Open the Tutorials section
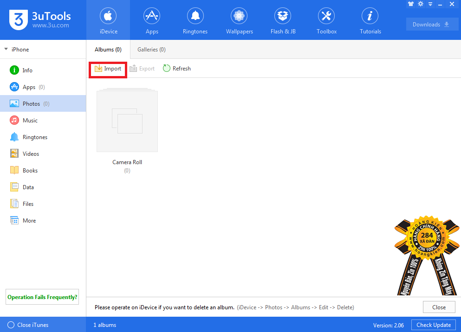 370,20
